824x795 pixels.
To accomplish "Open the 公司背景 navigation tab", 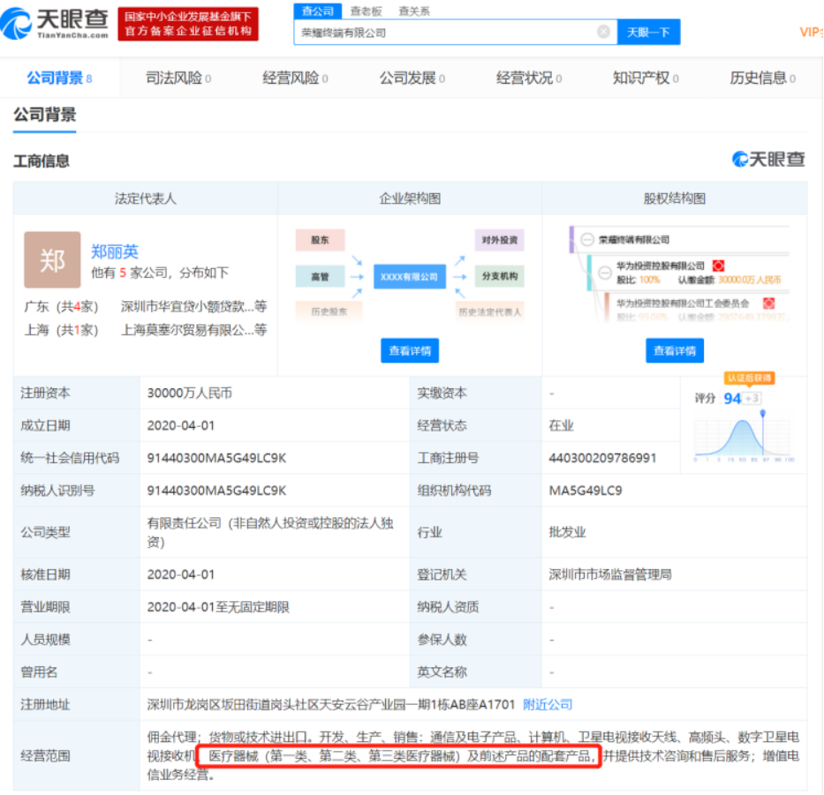I will pos(59,79).
